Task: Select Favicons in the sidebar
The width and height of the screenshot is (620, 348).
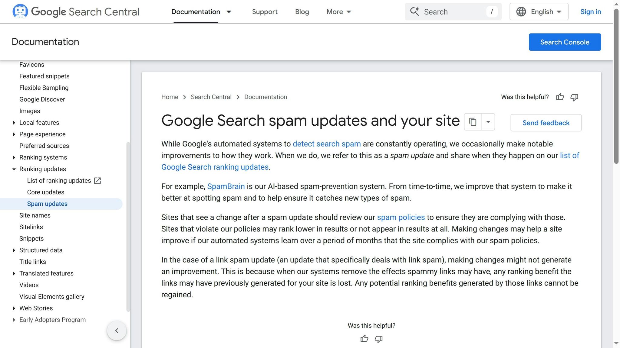Action: [x=32, y=65]
